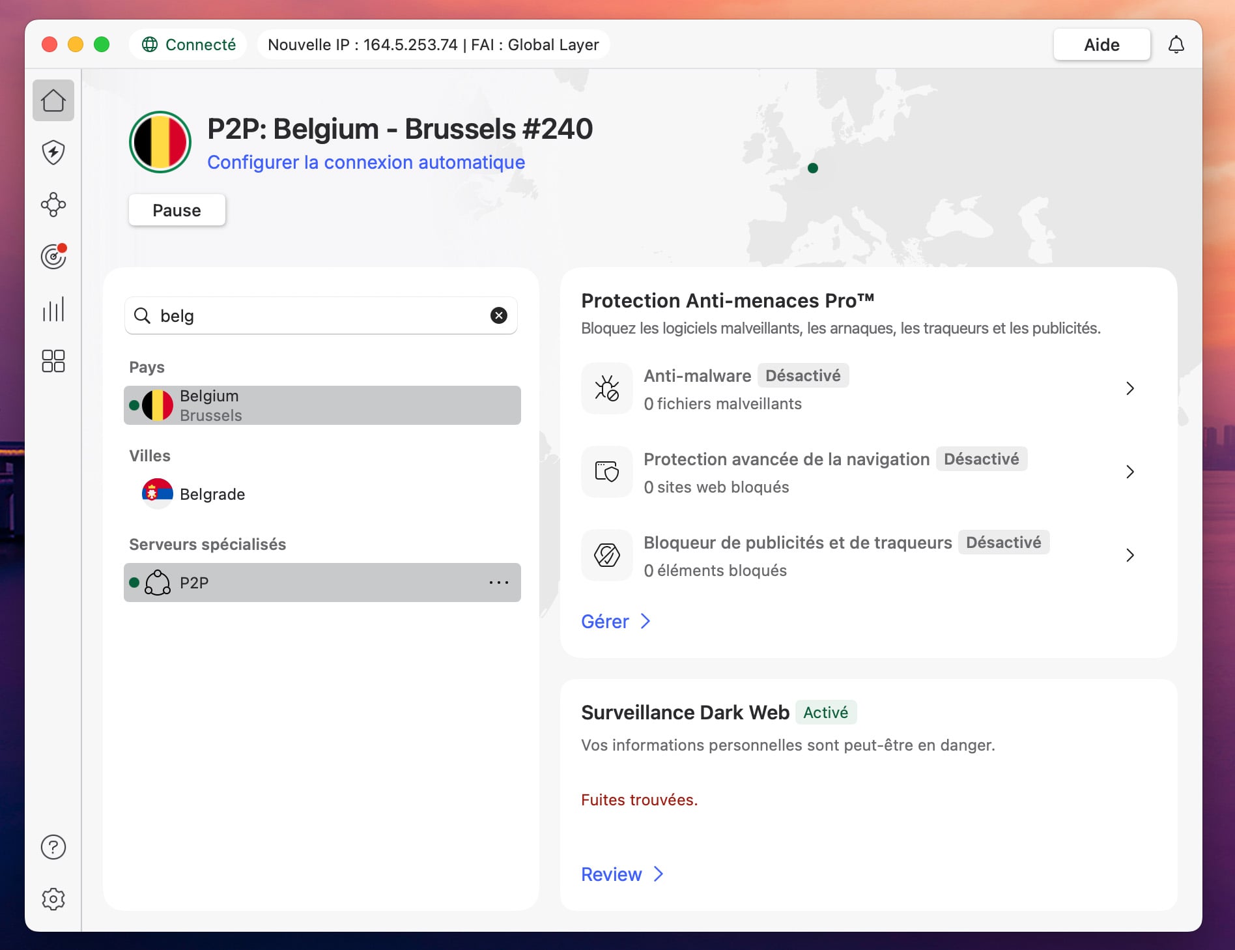
Task: Click the ad and tracker blocker icon
Action: (607, 555)
